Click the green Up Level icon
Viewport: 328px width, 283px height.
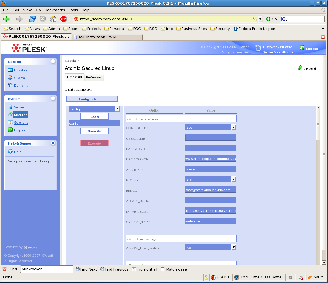tap(300, 68)
